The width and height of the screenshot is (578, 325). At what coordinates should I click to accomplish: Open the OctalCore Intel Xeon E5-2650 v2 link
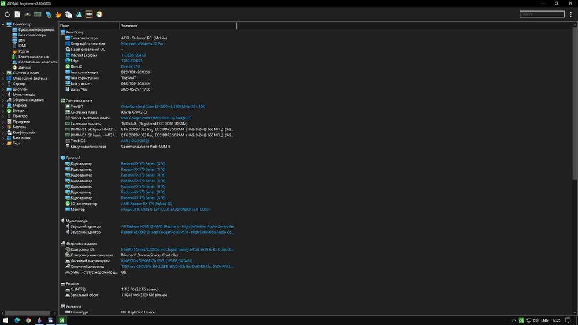coord(163,106)
